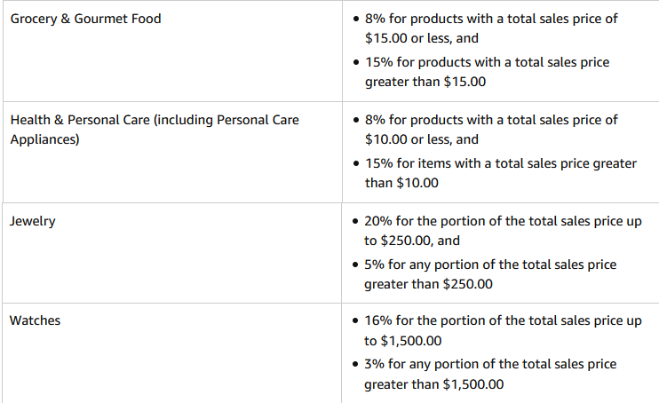Click the word Appliances) in Health row

coord(44,139)
